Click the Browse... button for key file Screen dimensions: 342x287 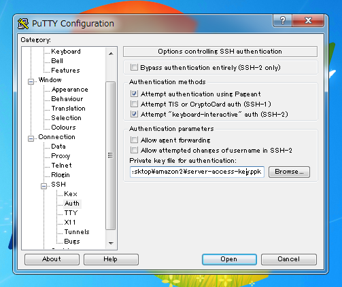(x=289, y=172)
